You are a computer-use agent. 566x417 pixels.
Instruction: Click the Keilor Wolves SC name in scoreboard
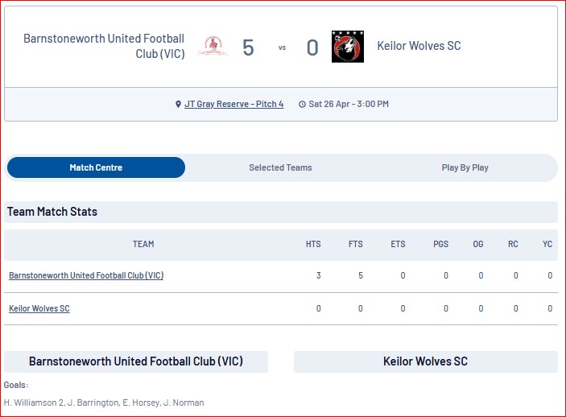[419, 46]
